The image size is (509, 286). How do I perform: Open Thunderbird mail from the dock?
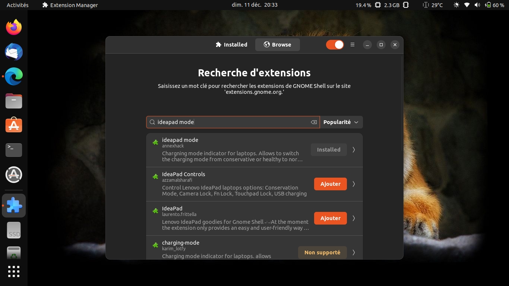tap(14, 52)
